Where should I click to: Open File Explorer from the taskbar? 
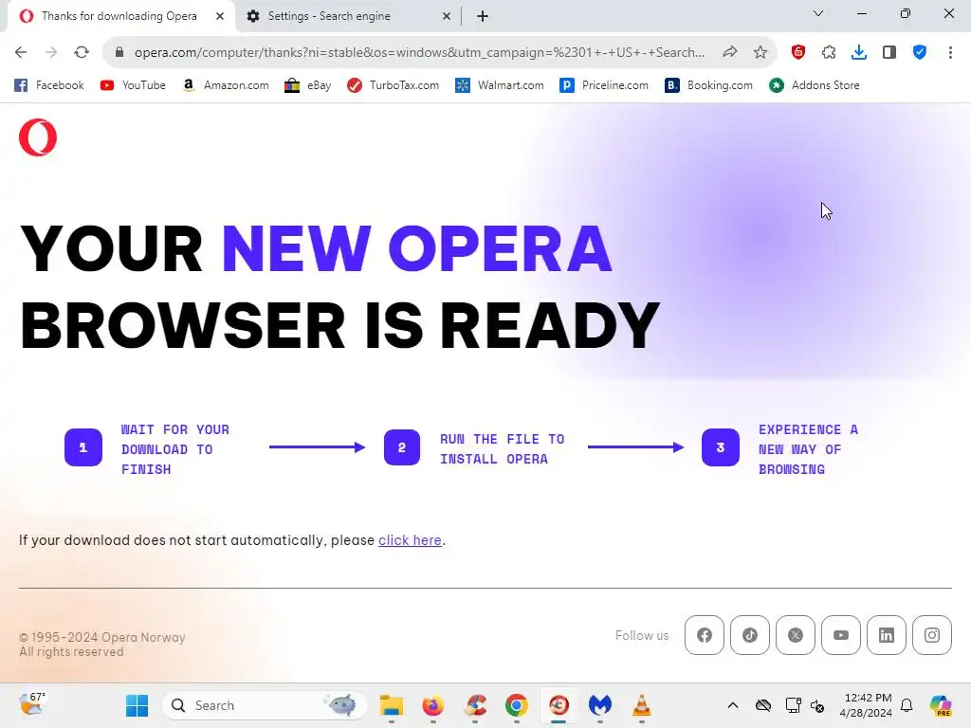[x=392, y=705]
